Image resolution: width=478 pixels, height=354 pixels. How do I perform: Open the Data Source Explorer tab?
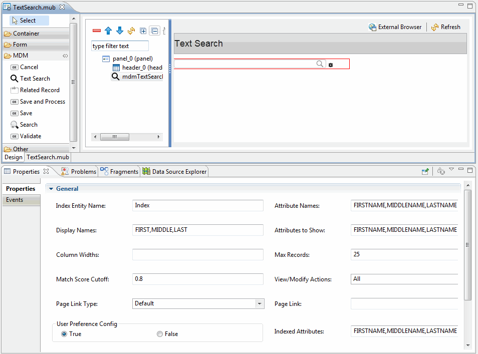[175, 172]
